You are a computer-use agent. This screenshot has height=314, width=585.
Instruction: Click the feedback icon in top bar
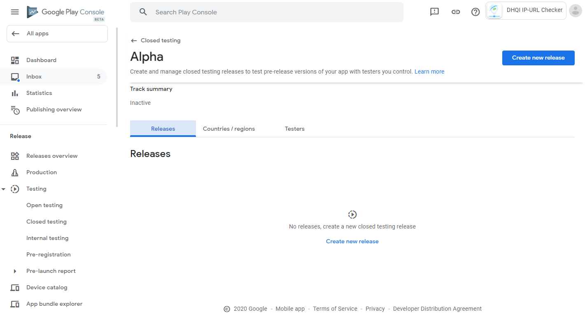click(434, 12)
